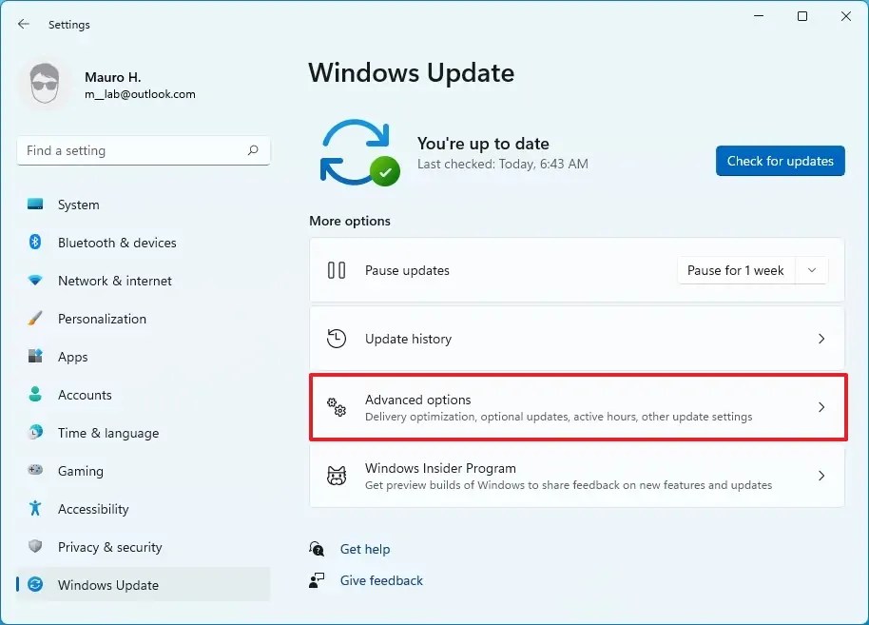Image resolution: width=869 pixels, height=625 pixels.
Task: Click the Privacy shield icon
Action: (x=35, y=546)
